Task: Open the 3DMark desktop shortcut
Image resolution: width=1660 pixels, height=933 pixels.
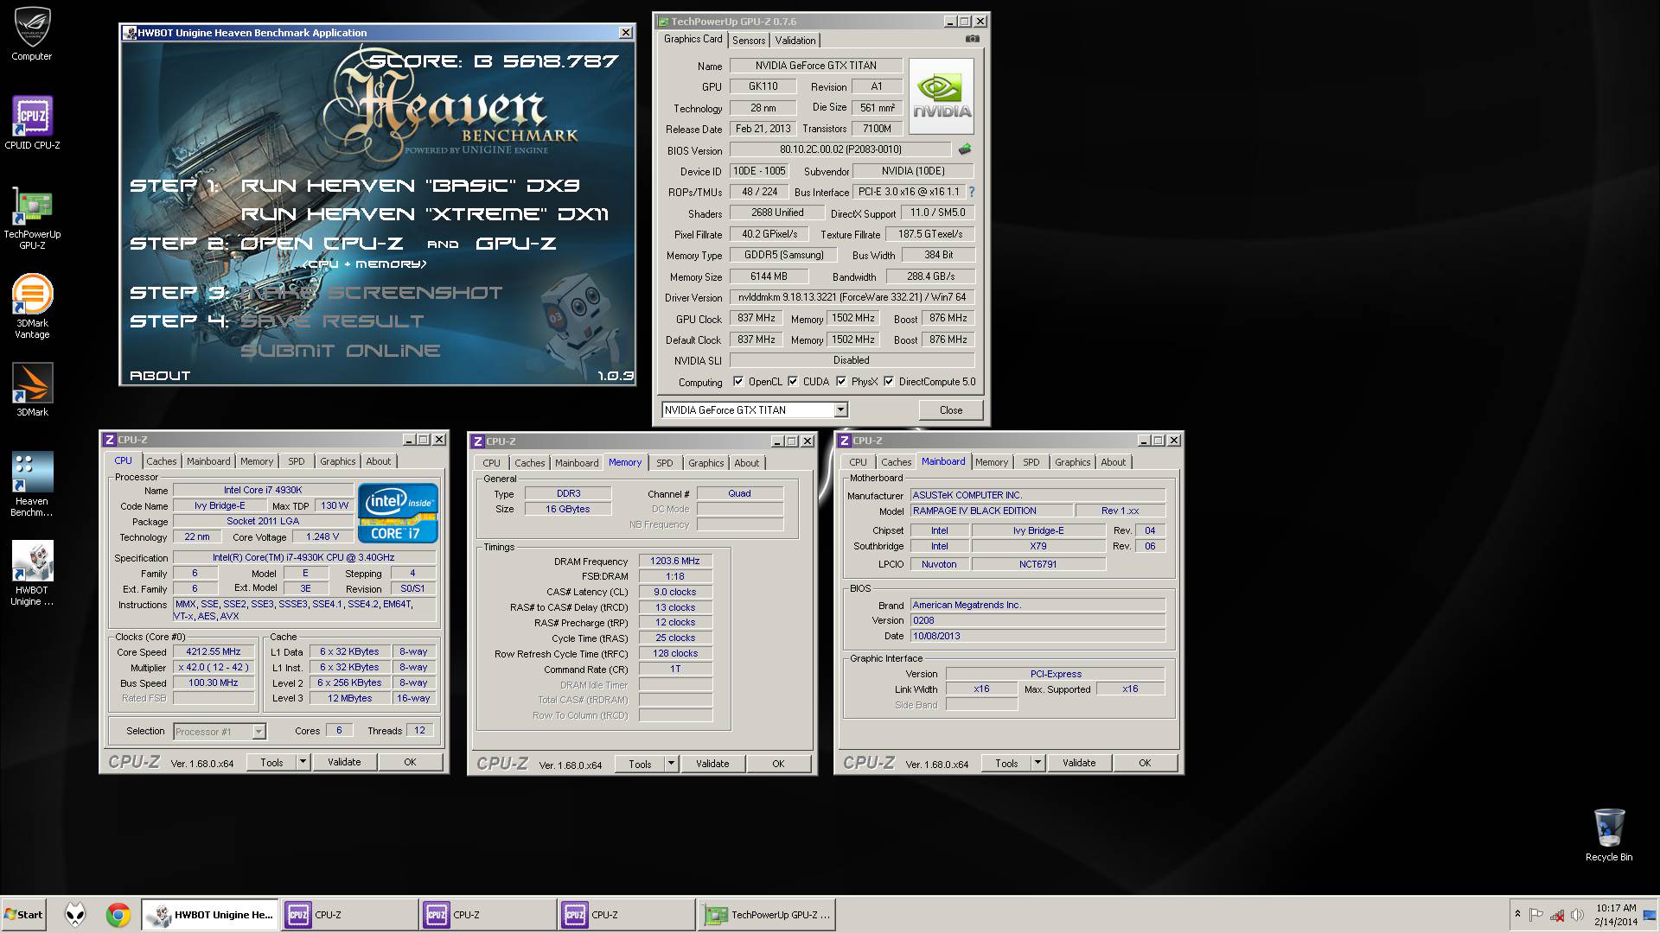Action: click(32, 390)
